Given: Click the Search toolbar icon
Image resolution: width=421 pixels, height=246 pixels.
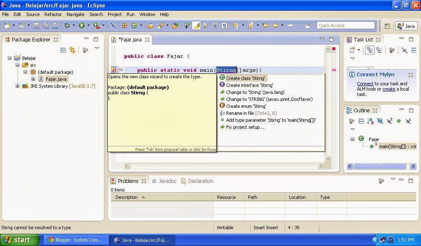Looking at the screenshot, I should [x=160, y=25].
